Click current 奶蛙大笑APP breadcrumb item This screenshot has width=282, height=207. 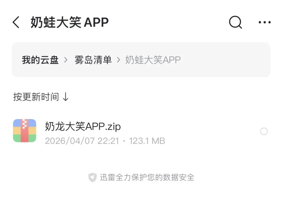pos(153,60)
